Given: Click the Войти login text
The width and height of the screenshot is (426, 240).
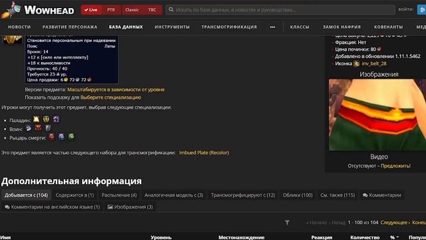Looking at the screenshot, I should 406,9.
